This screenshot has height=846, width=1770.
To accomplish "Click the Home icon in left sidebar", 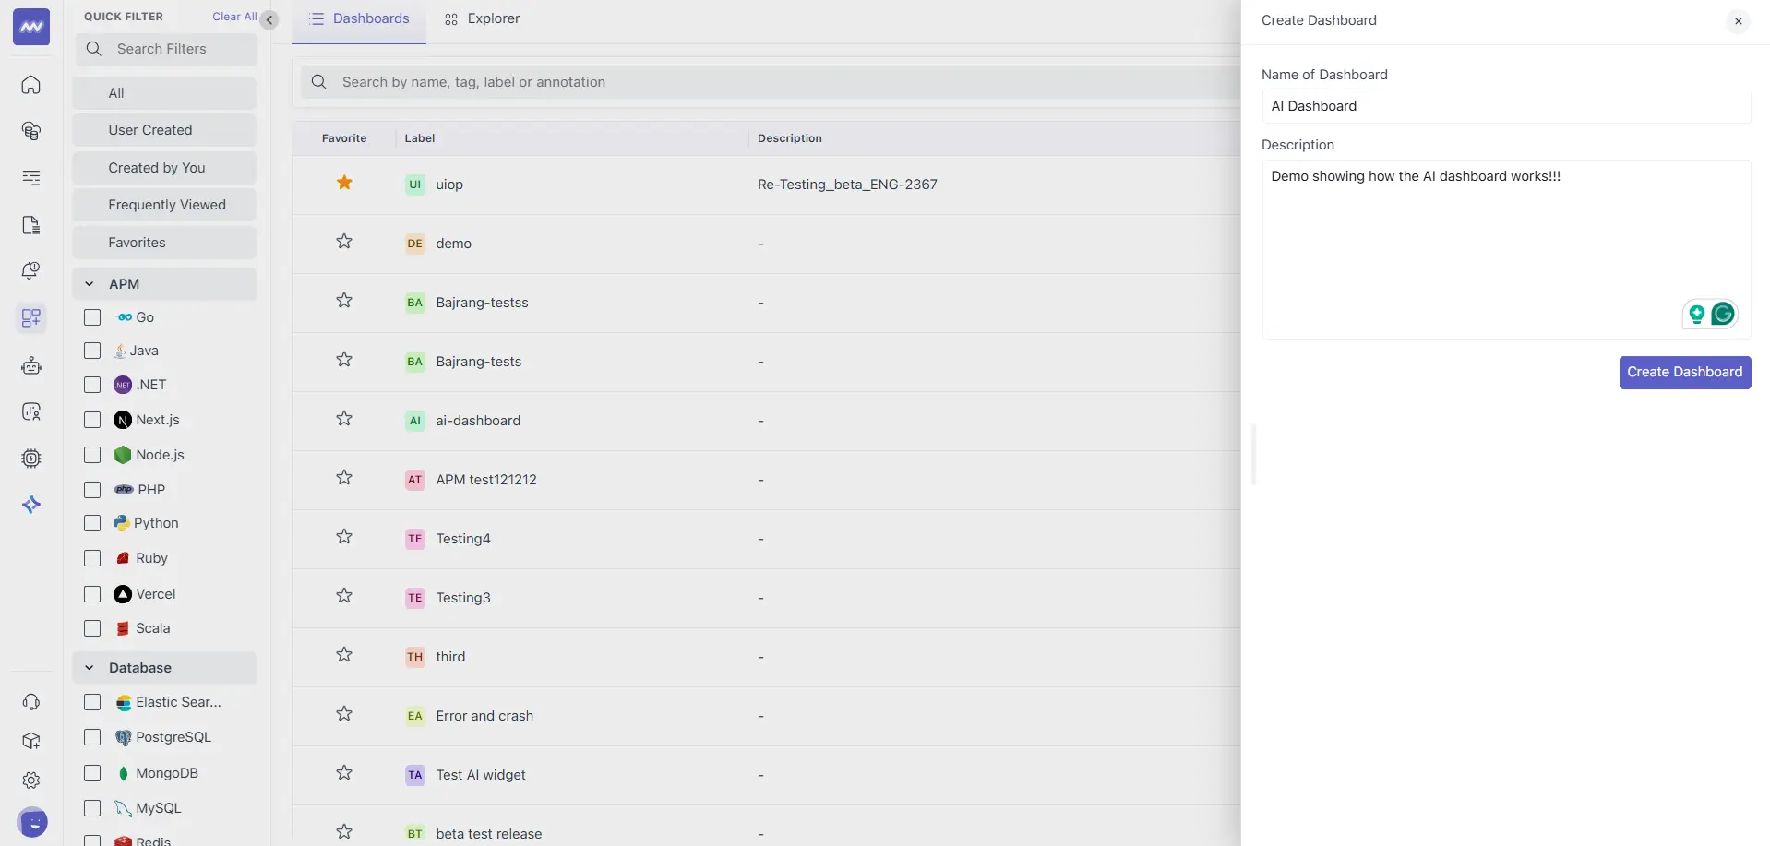I will 31,85.
